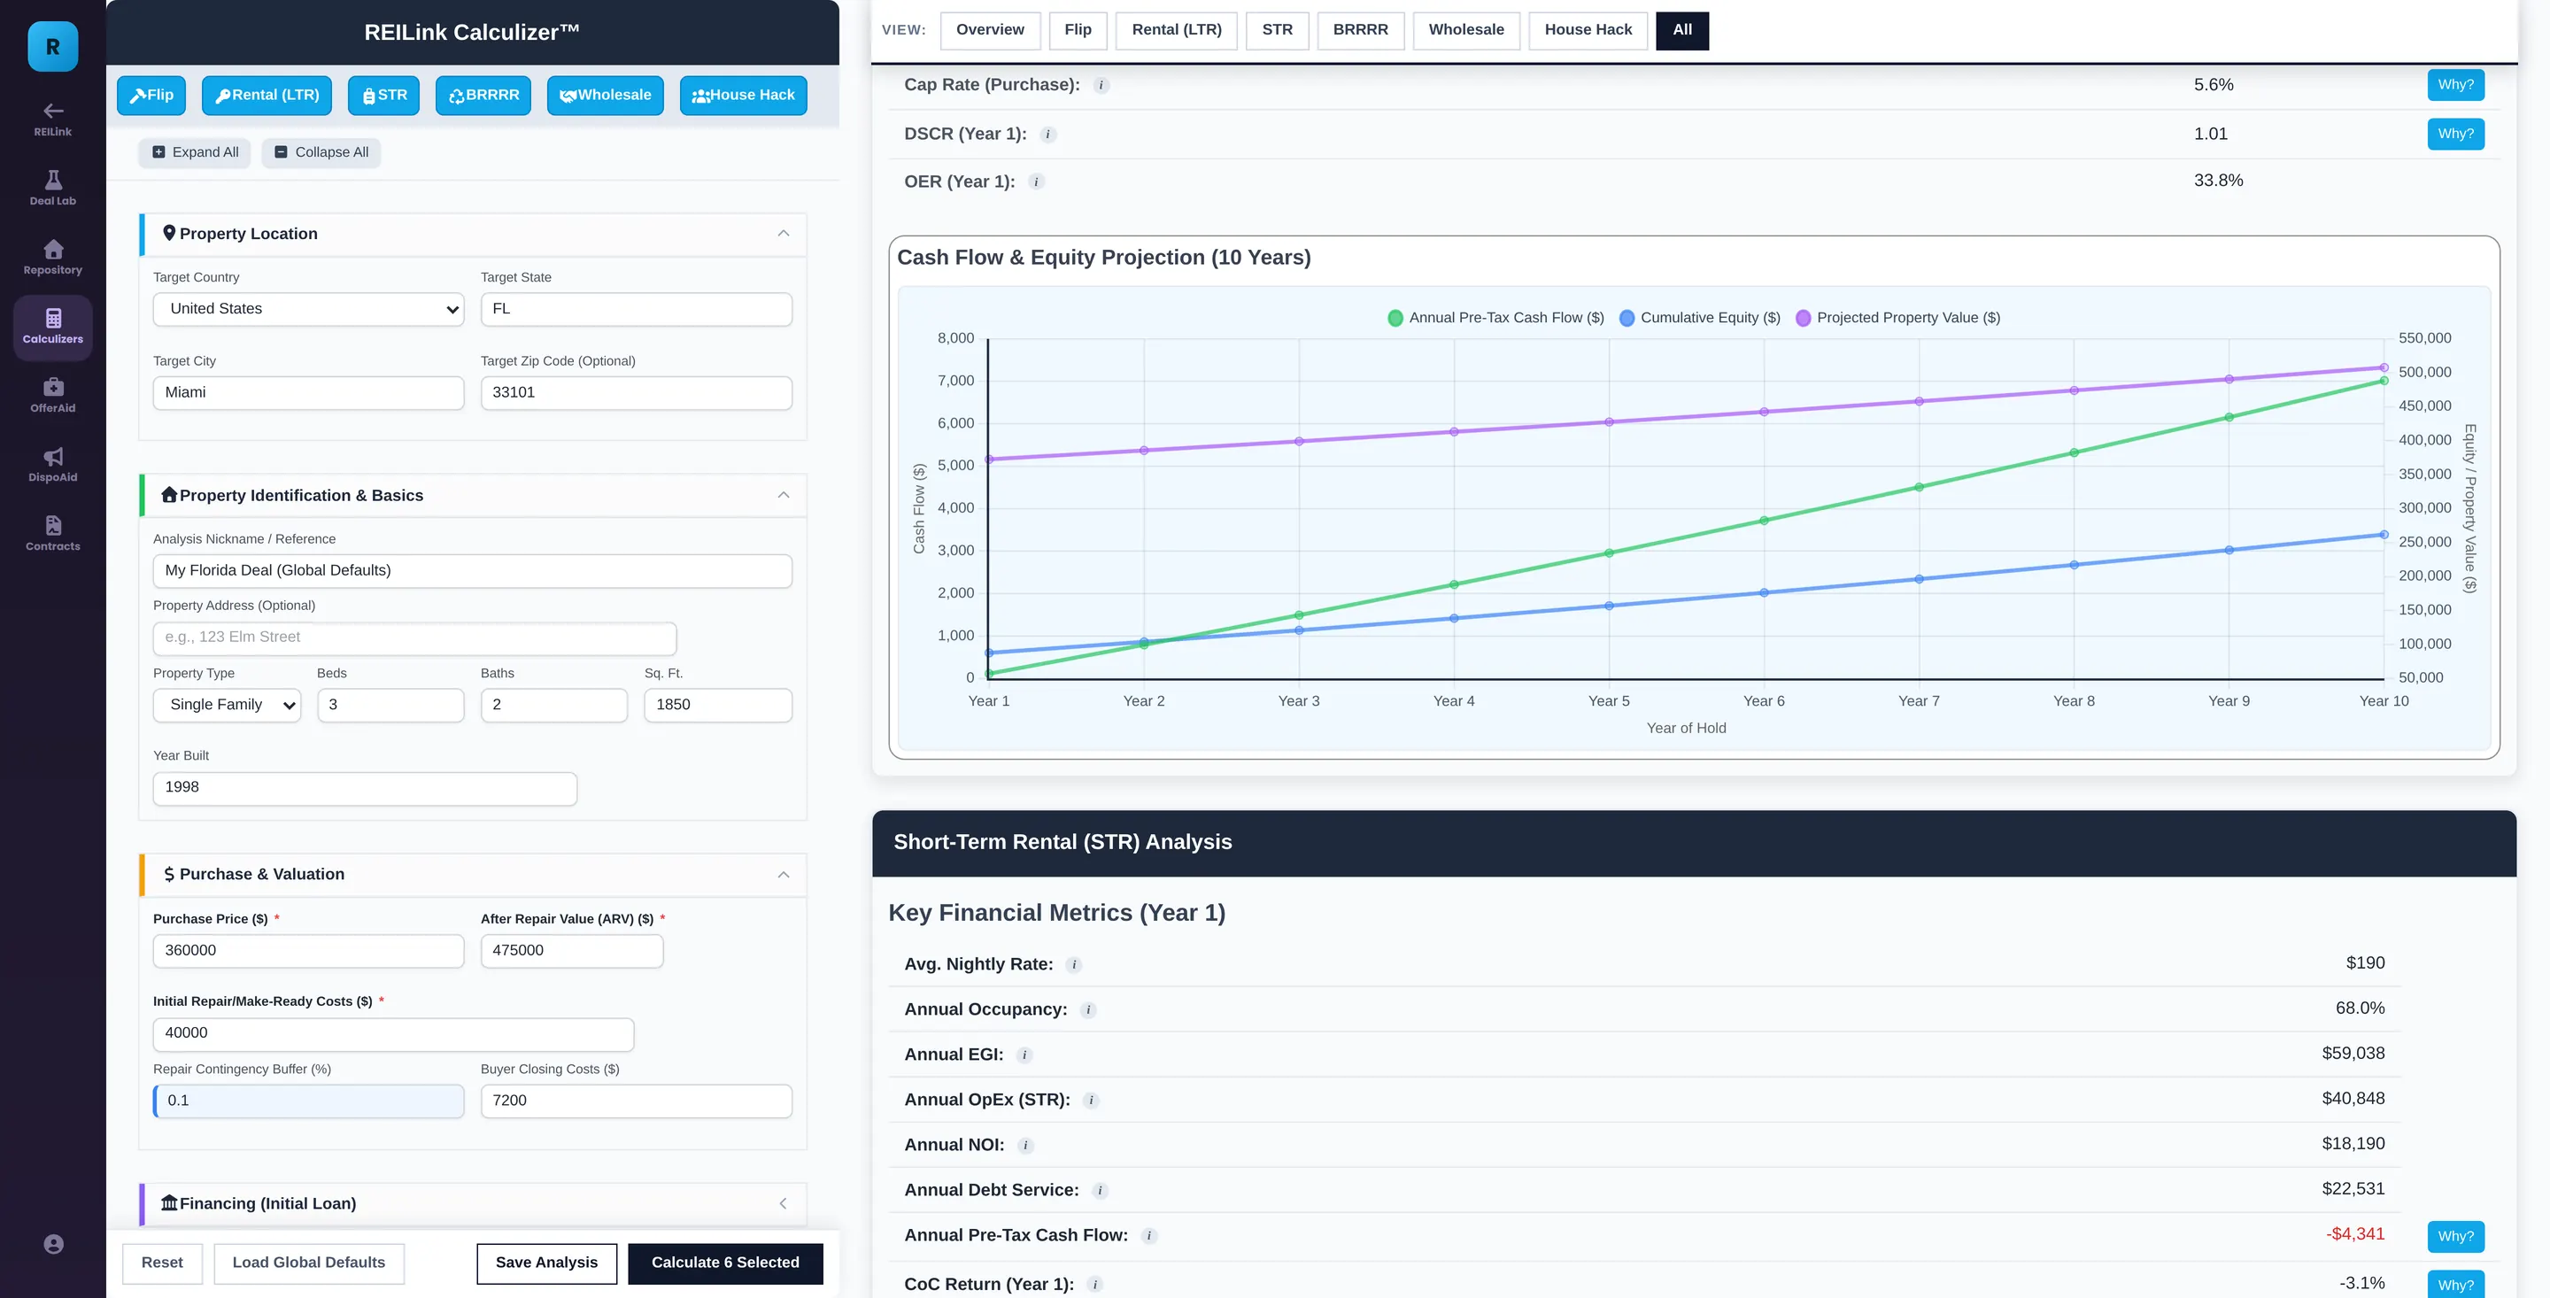Open Contracts sidebar icon

[x=52, y=534]
